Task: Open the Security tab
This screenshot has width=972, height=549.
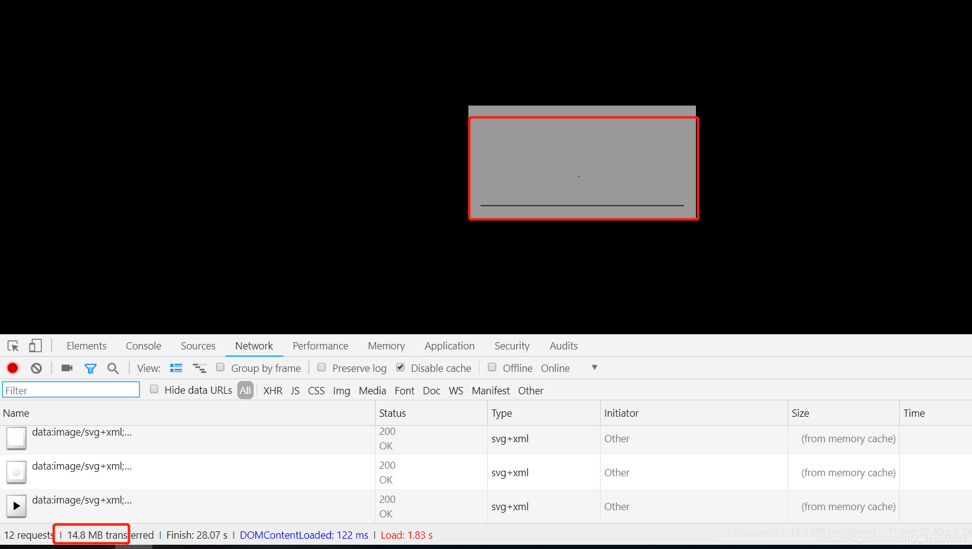Action: (512, 346)
